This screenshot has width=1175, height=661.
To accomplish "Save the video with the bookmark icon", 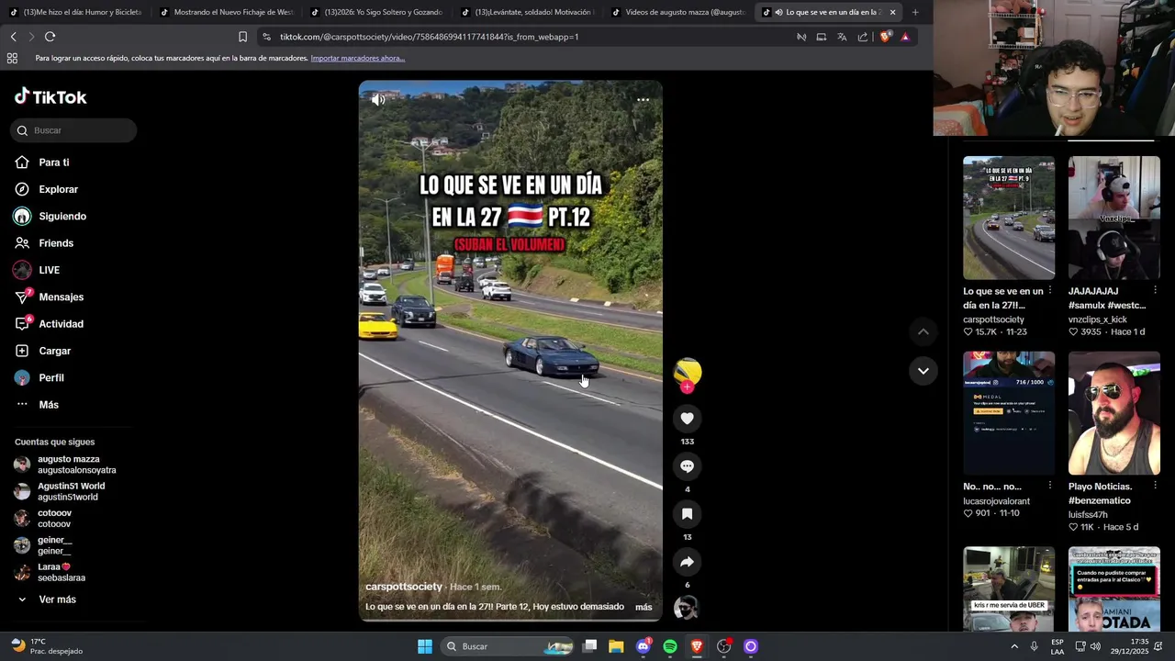I will tap(687, 514).
